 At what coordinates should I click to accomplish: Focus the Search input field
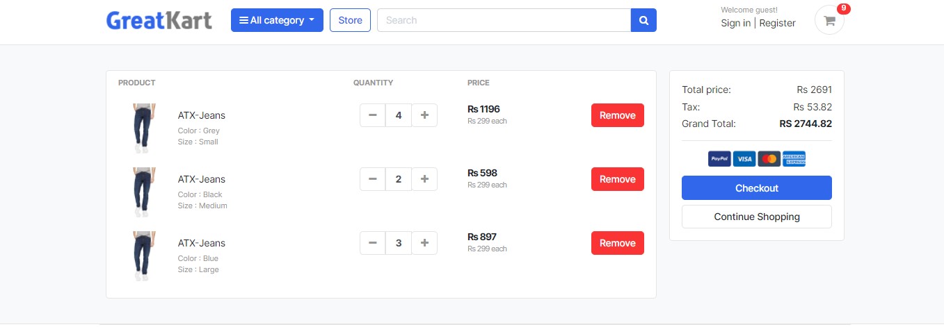coord(504,20)
